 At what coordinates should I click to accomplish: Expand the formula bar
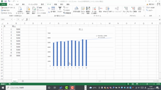point(159,19)
